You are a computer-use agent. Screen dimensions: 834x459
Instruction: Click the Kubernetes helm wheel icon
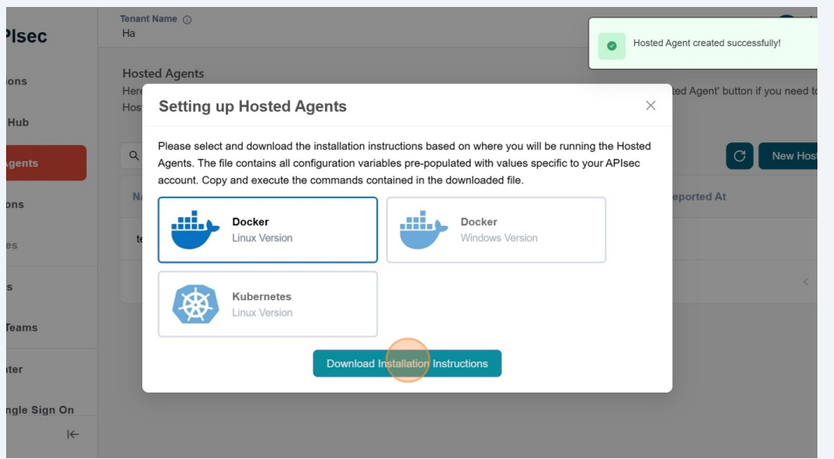coord(195,305)
